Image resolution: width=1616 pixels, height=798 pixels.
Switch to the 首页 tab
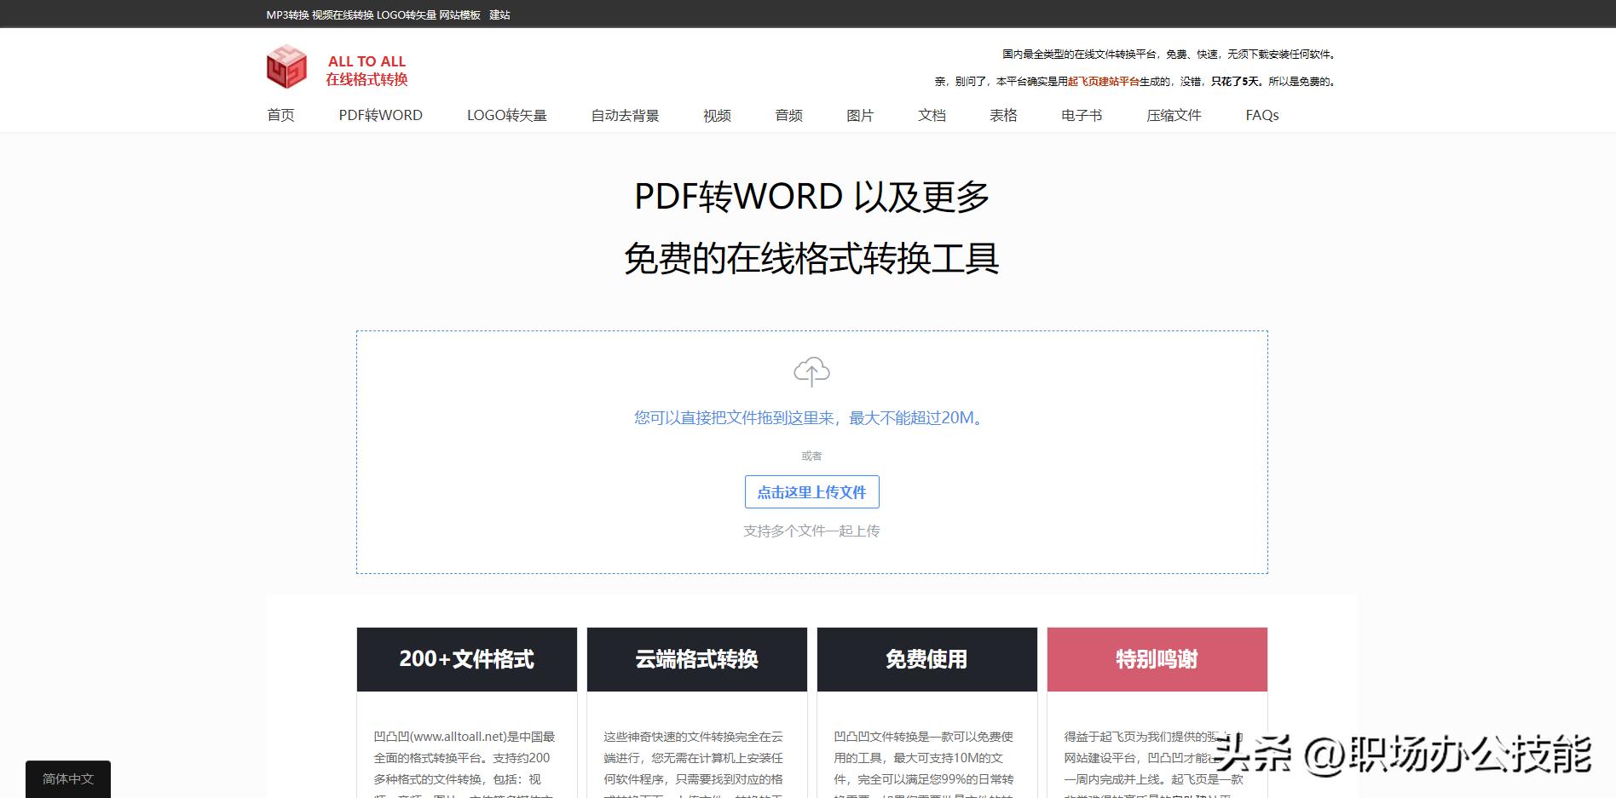[x=281, y=115]
